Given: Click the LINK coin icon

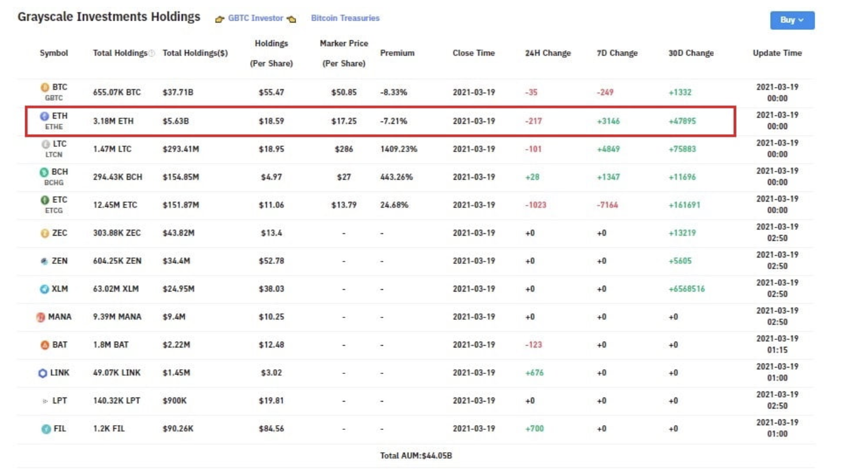Looking at the screenshot, I should (x=43, y=373).
